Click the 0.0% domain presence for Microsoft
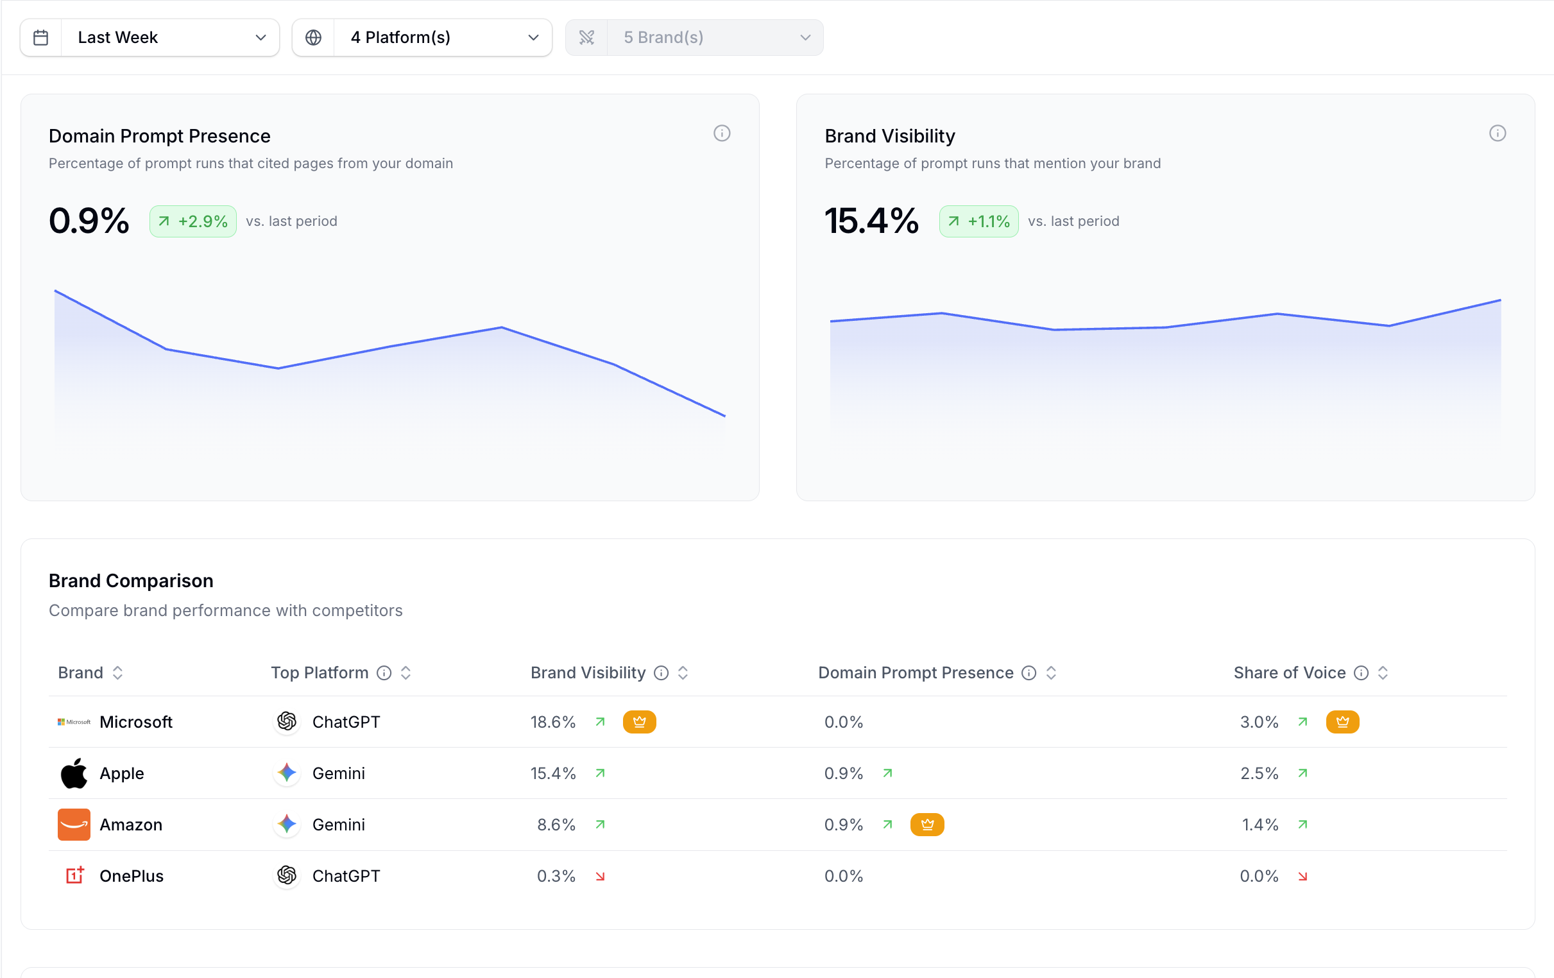 pyautogui.click(x=844, y=722)
